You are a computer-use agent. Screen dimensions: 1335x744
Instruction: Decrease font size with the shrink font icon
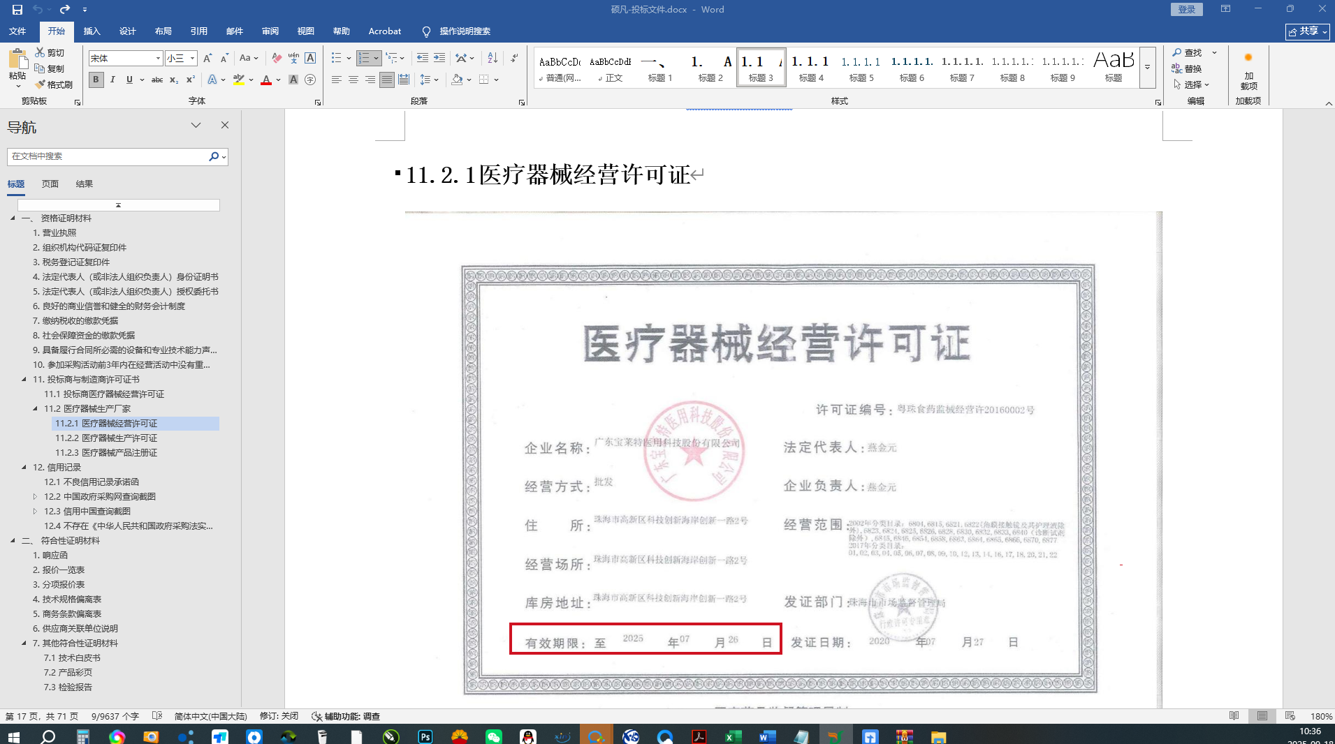coord(224,59)
